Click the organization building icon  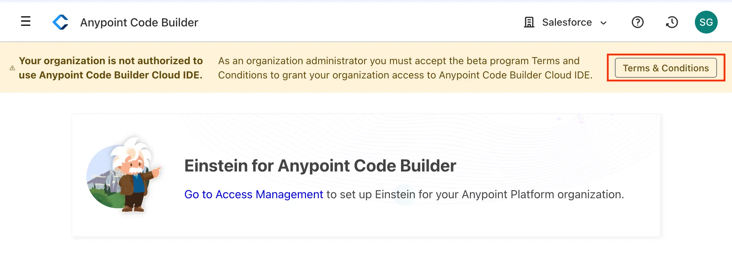click(x=529, y=22)
